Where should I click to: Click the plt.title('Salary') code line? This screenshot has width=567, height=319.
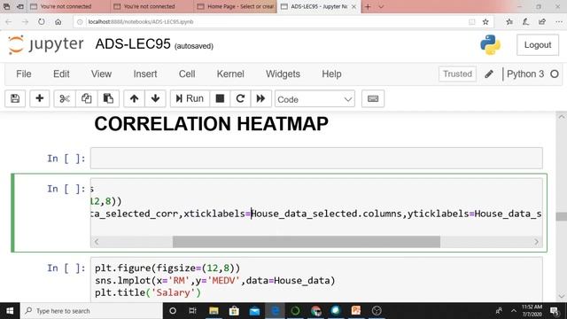(x=148, y=292)
